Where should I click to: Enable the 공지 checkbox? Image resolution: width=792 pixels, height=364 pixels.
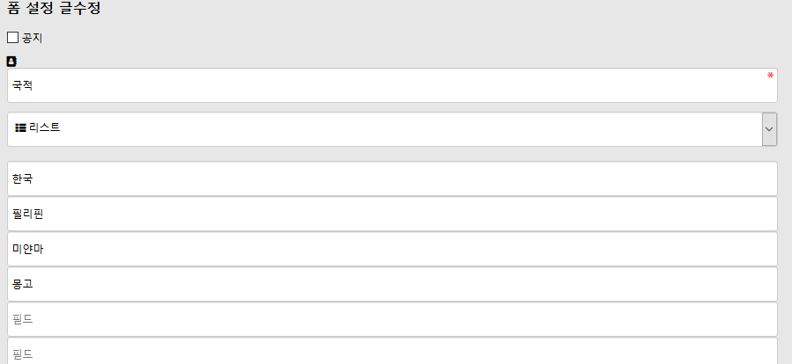point(12,38)
